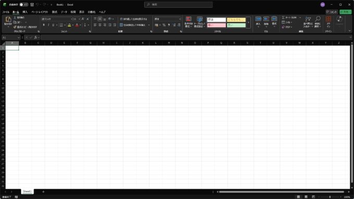354x199 pixels.
Task: Expand the formula bar
Action: (350, 37)
